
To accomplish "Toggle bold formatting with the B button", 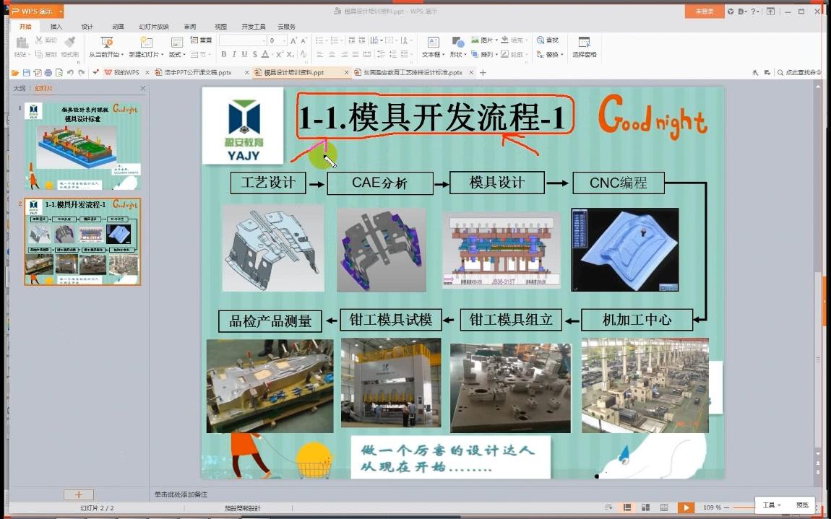I will coord(223,53).
